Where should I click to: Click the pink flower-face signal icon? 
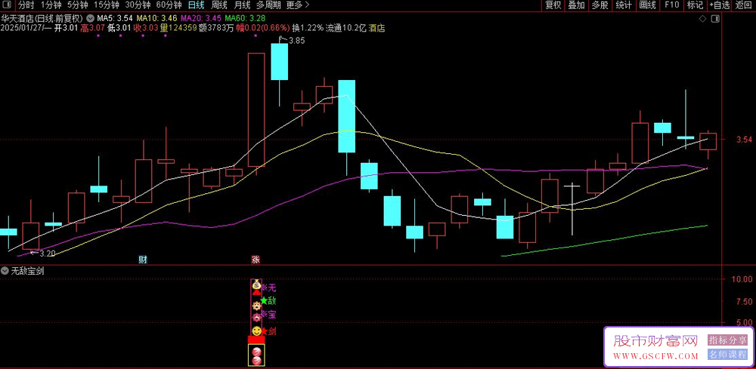[256, 318]
